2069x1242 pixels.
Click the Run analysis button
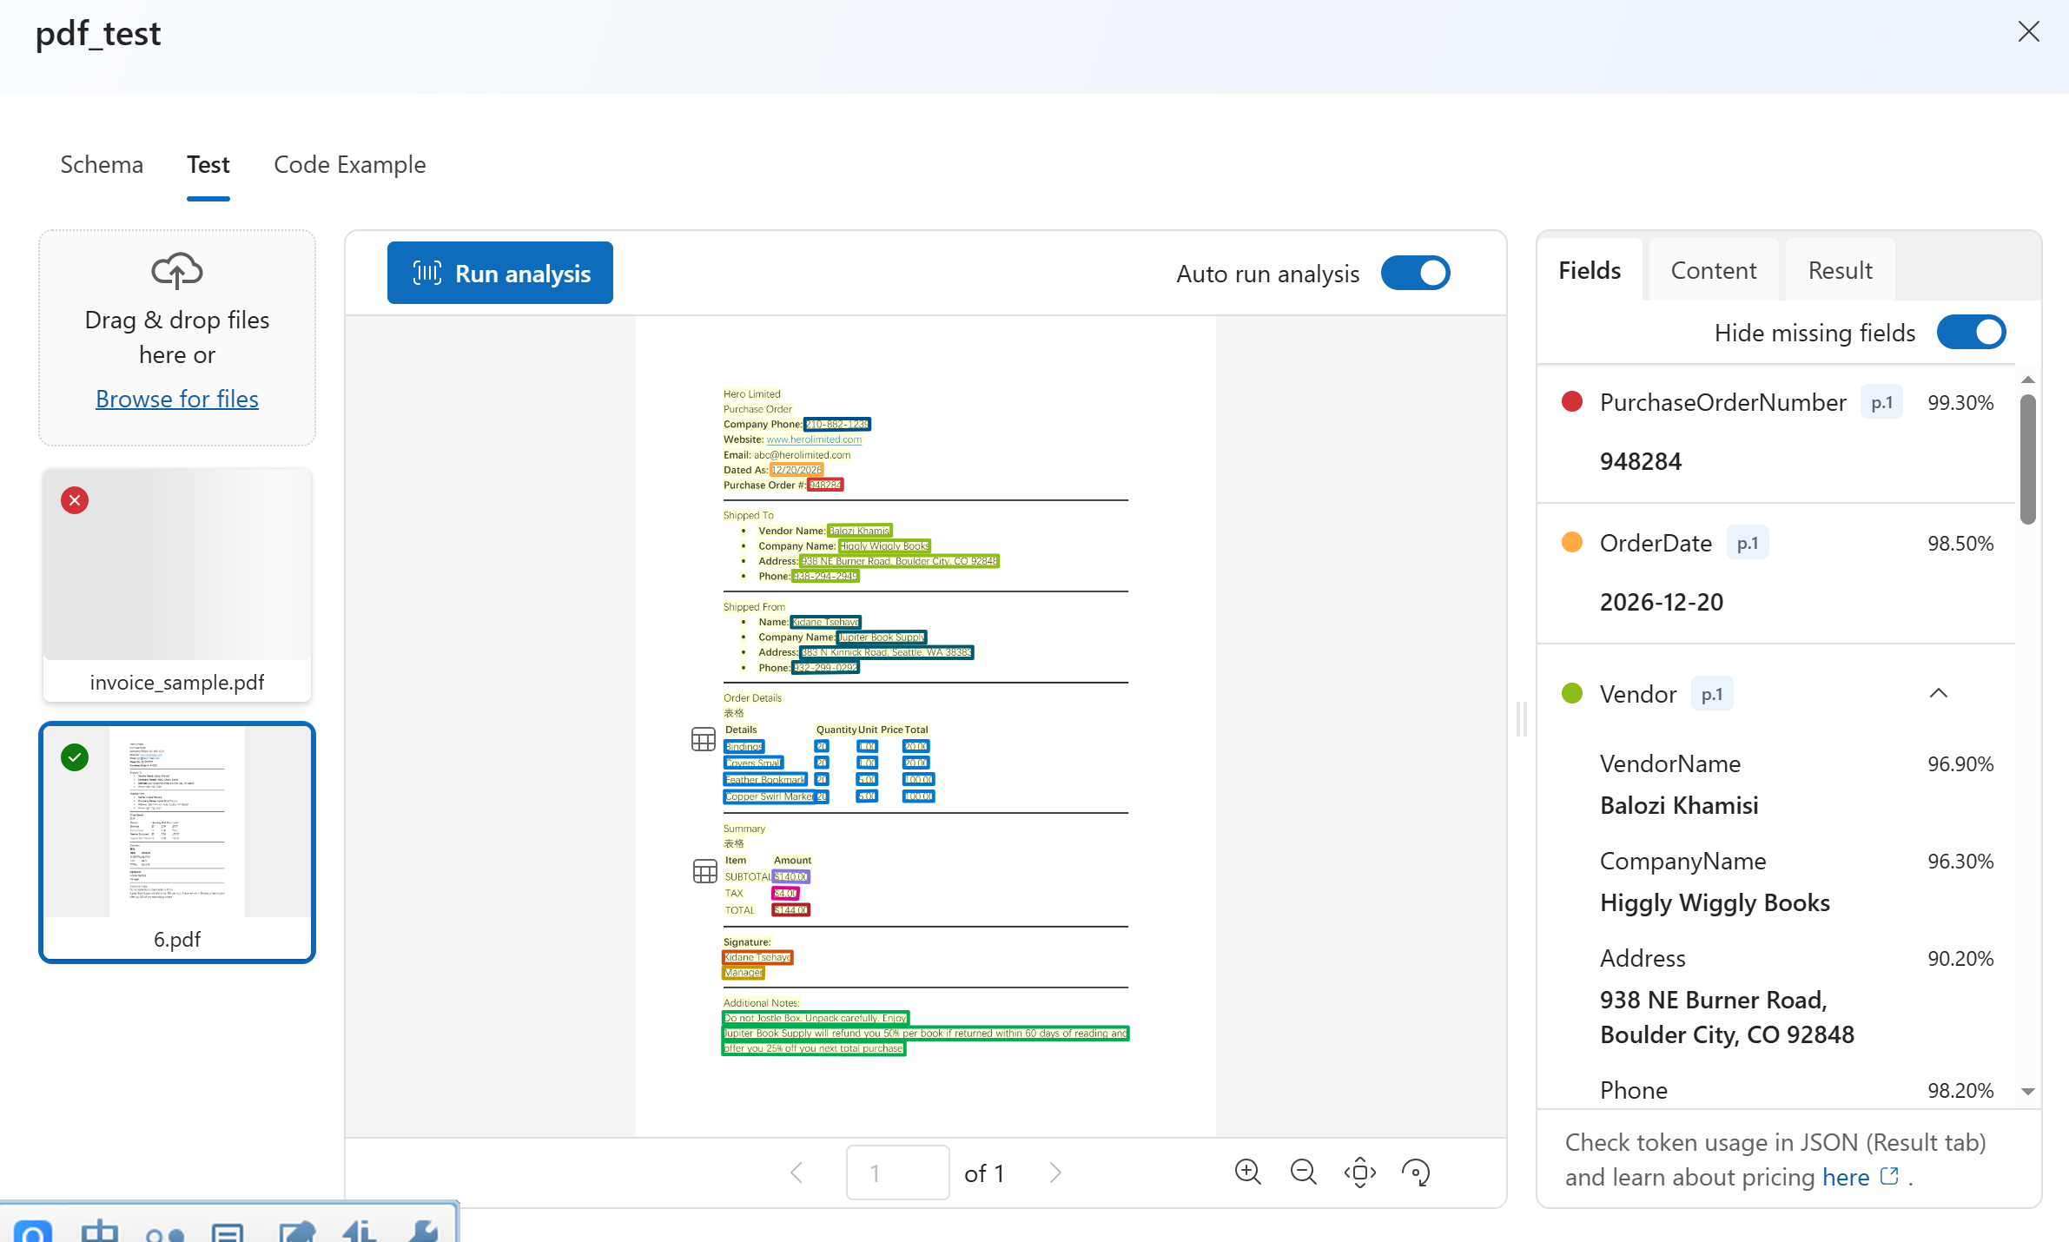(500, 273)
